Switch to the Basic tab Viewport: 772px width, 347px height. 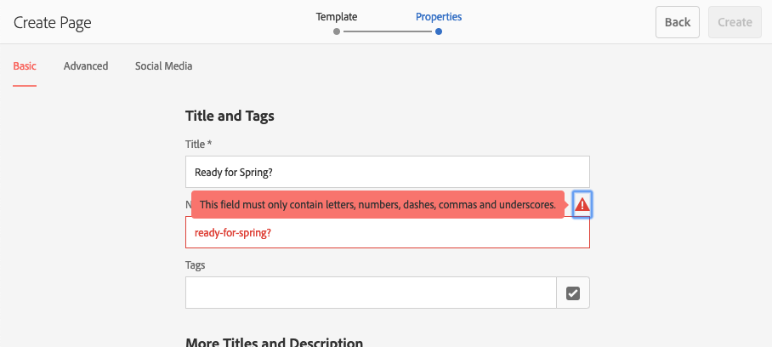pos(25,65)
